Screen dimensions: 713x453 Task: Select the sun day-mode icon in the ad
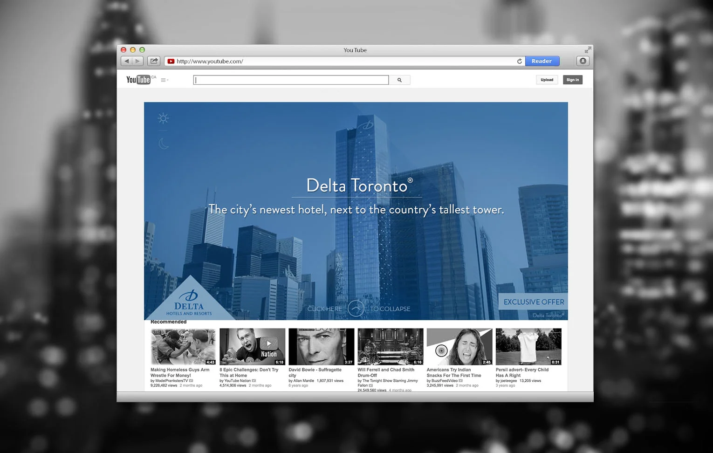[x=163, y=118]
